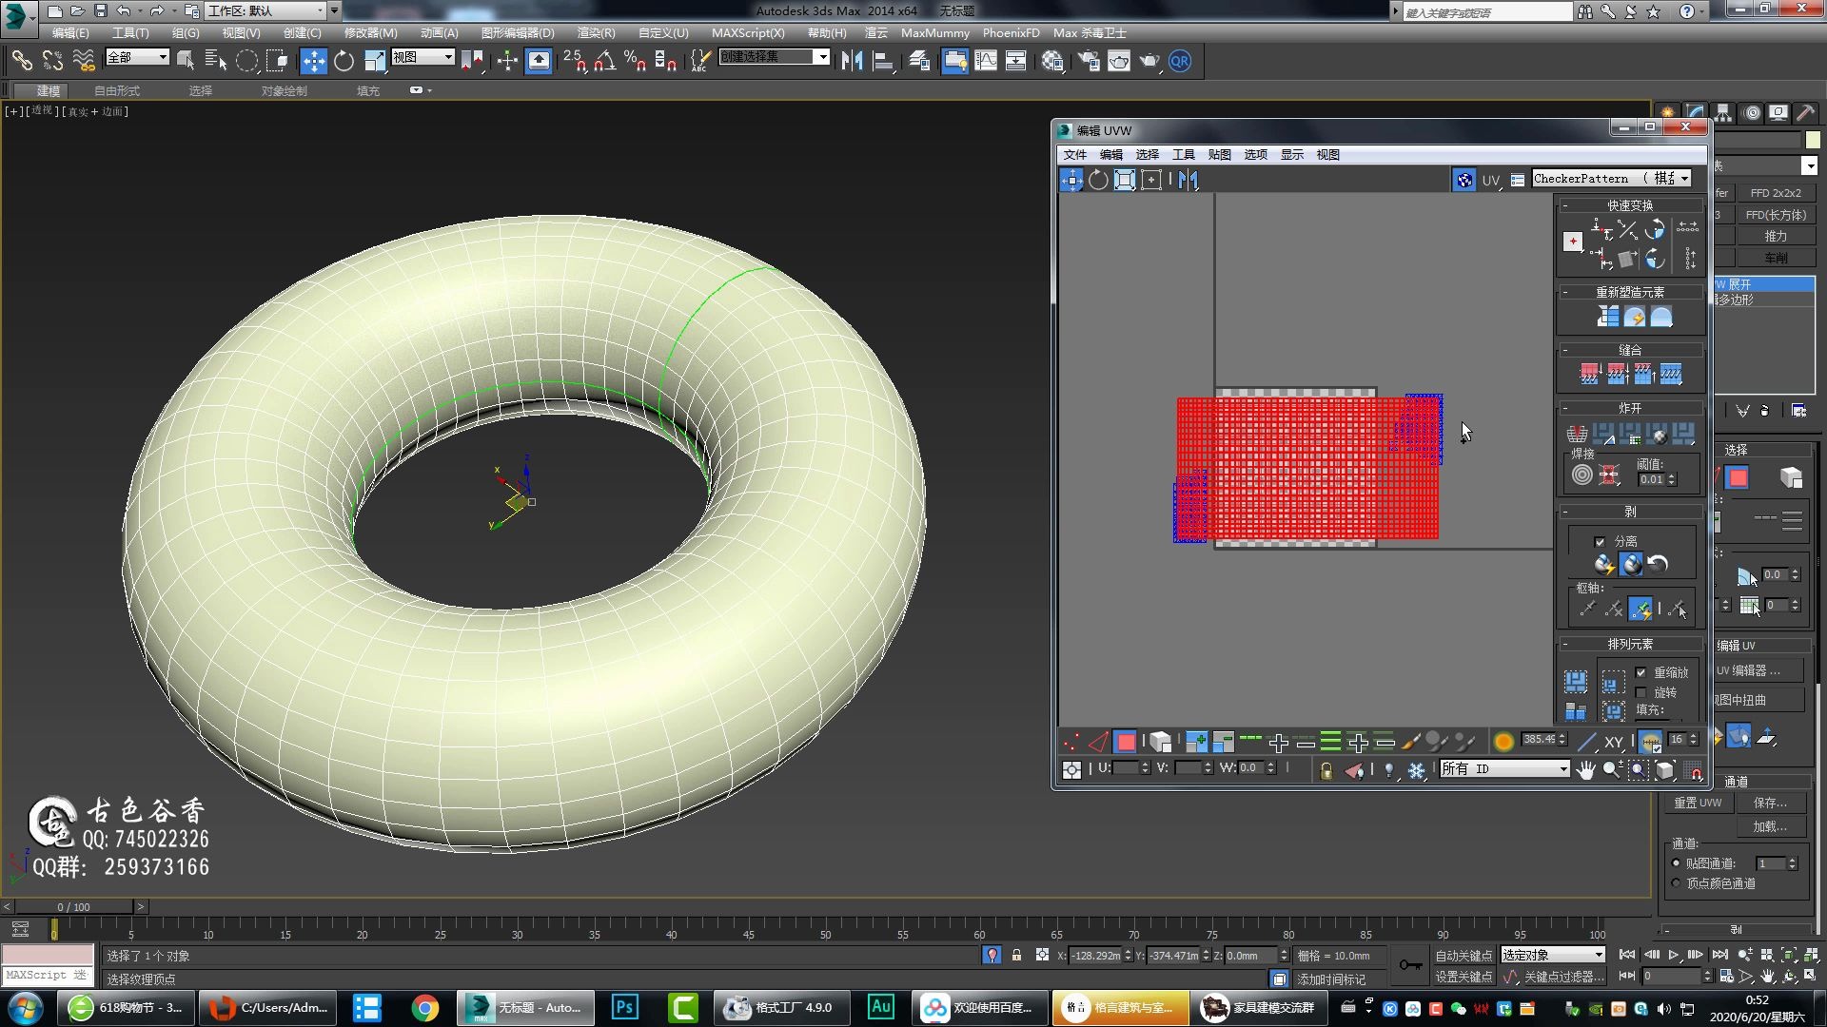Viewport: 1827px width, 1027px height.
Task: Enable the 旋转 checkbox
Action: 1640,692
